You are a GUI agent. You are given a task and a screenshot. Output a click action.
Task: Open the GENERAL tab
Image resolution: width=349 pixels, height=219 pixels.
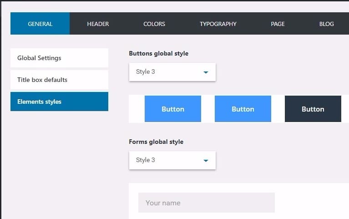(40, 24)
